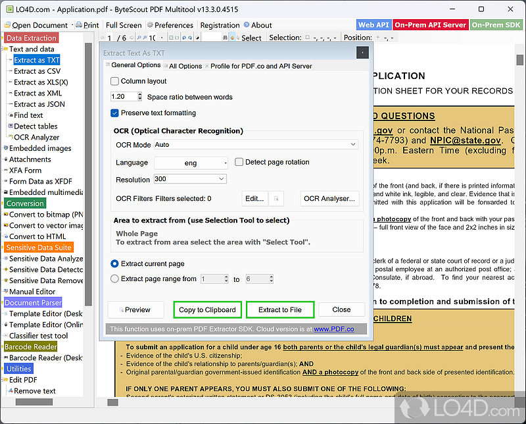The image size is (526, 424).
Task: Click the Manual Editor icon
Action: coord(6,291)
